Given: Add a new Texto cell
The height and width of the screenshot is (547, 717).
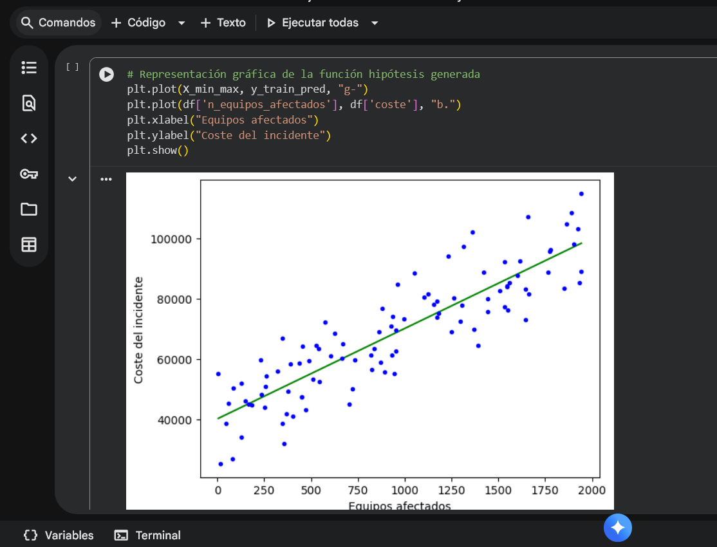Looking at the screenshot, I should click(223, 23).
